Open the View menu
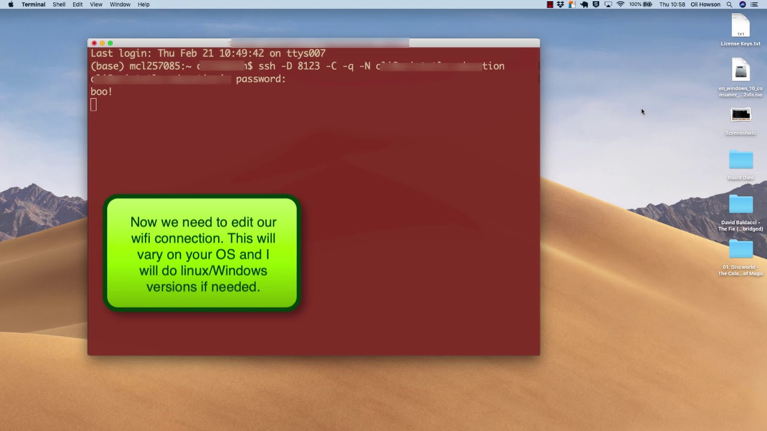 pos(96,4)
